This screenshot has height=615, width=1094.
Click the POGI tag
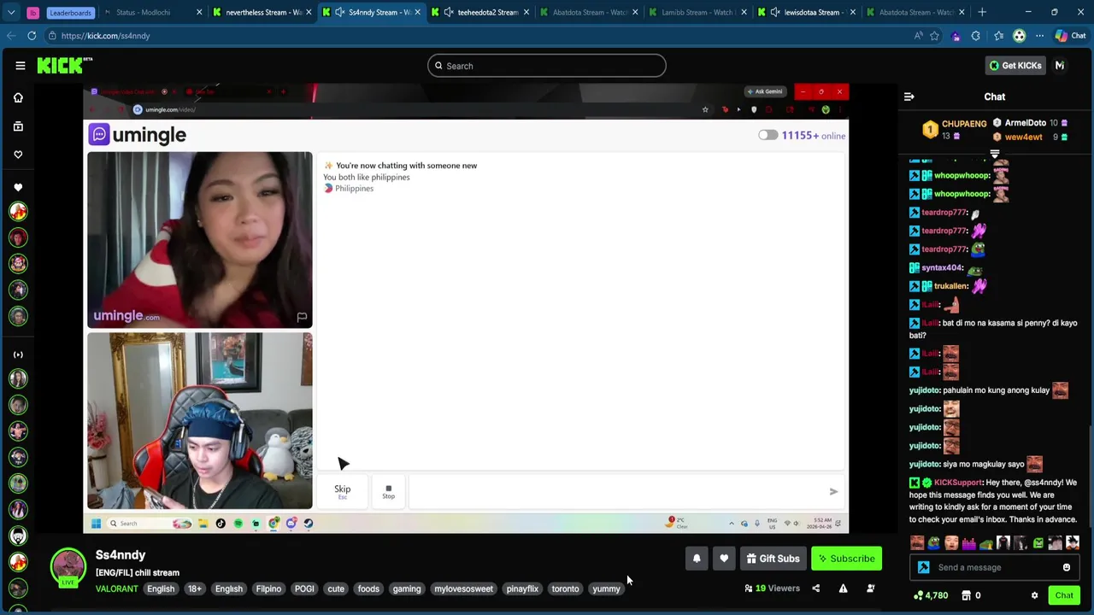304,589
